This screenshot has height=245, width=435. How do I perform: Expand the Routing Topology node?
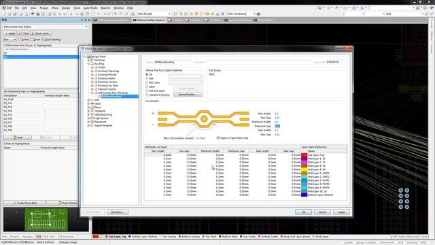coord(92,71)
